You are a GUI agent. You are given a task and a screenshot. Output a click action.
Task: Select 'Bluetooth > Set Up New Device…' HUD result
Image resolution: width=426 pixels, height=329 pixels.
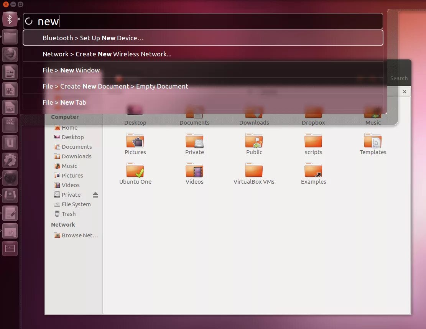click(203, 38)
